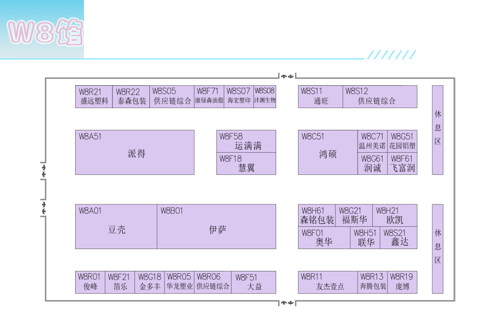Pick booth W8R21 盛远塑料

click(x=94, y=96)
